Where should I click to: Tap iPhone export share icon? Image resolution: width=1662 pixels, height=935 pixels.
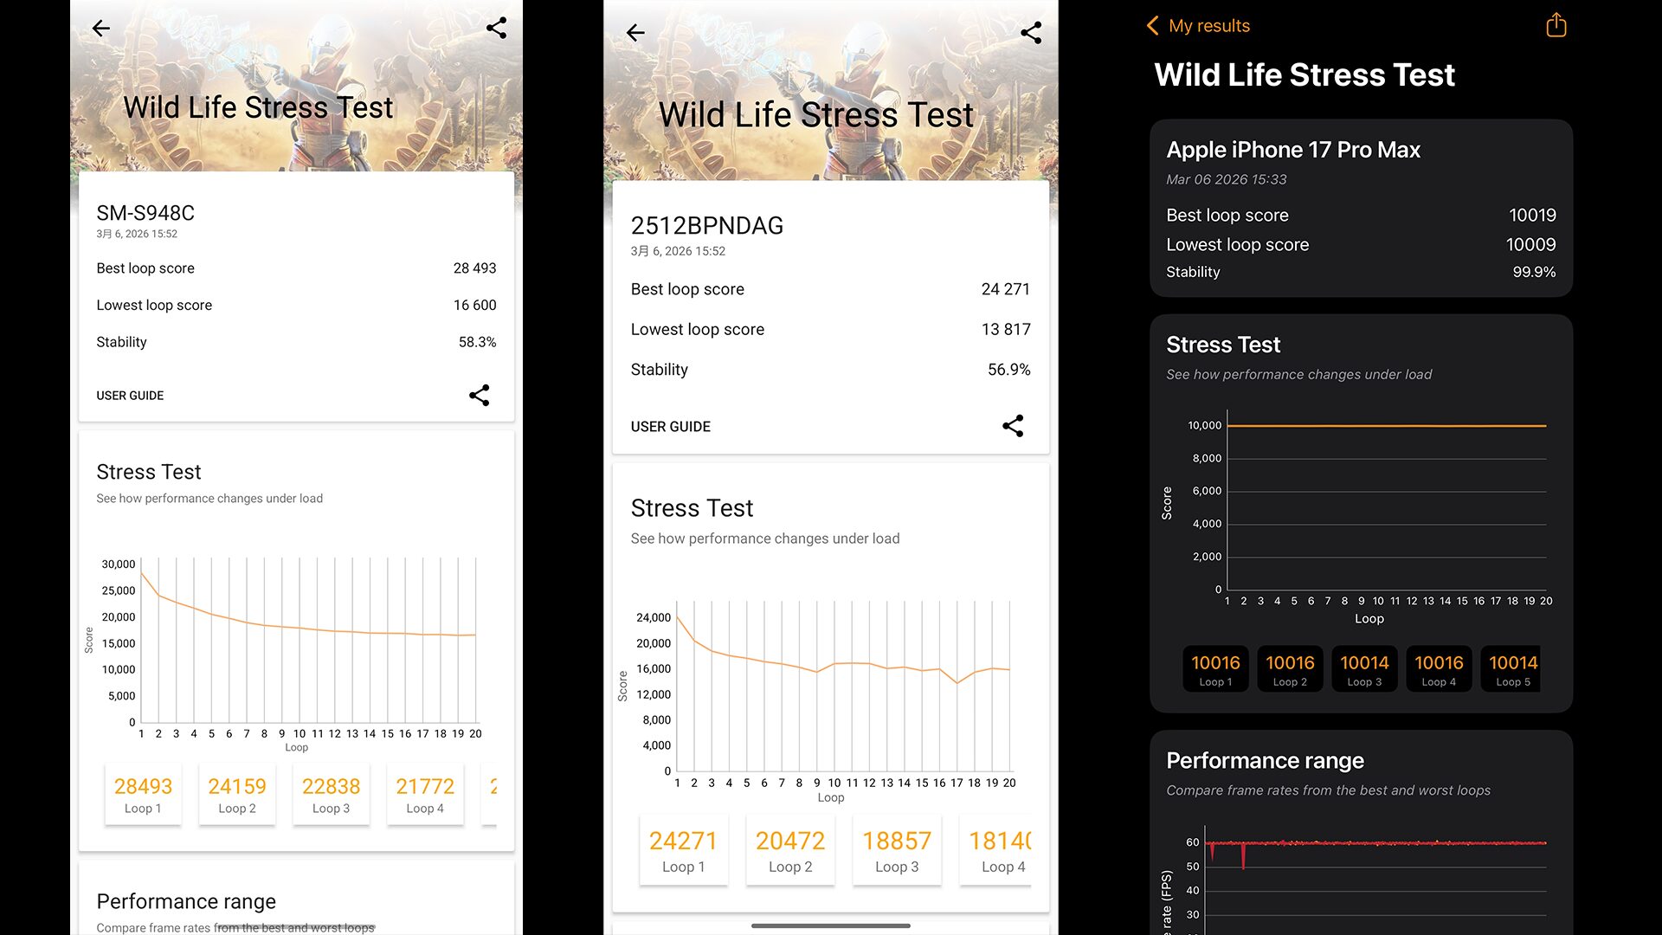(1556, 25)
